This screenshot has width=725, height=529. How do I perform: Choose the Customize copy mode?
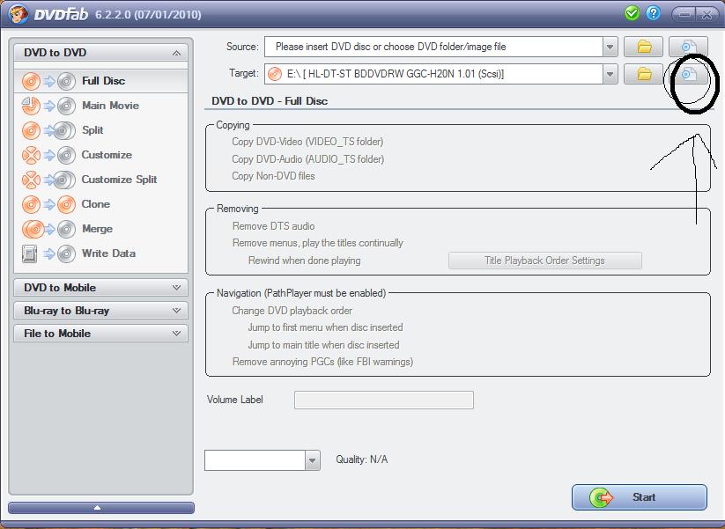point(100,155)
